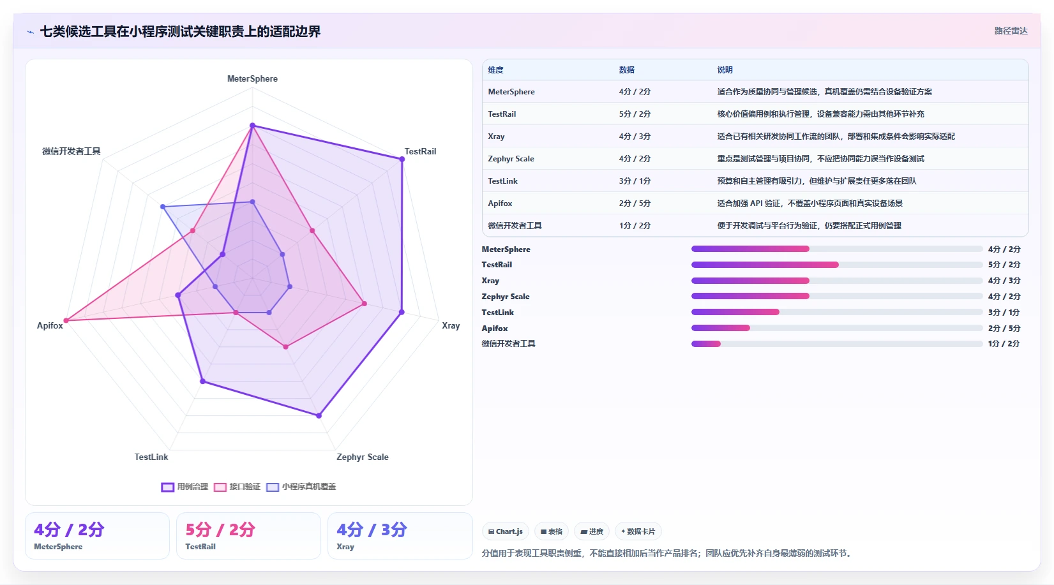Click the purple data point on TestRail axis

402,159
